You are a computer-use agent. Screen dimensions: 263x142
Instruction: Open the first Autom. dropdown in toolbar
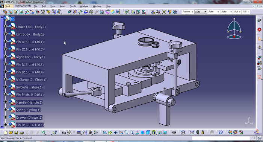[x=187, y=12]
